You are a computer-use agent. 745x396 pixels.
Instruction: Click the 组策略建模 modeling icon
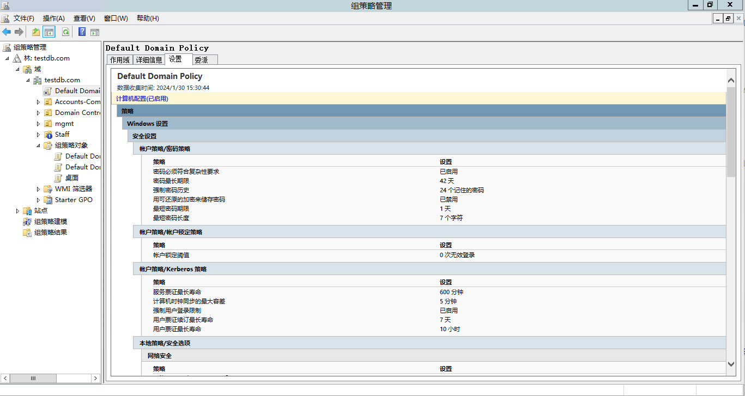tap(27, 222)
